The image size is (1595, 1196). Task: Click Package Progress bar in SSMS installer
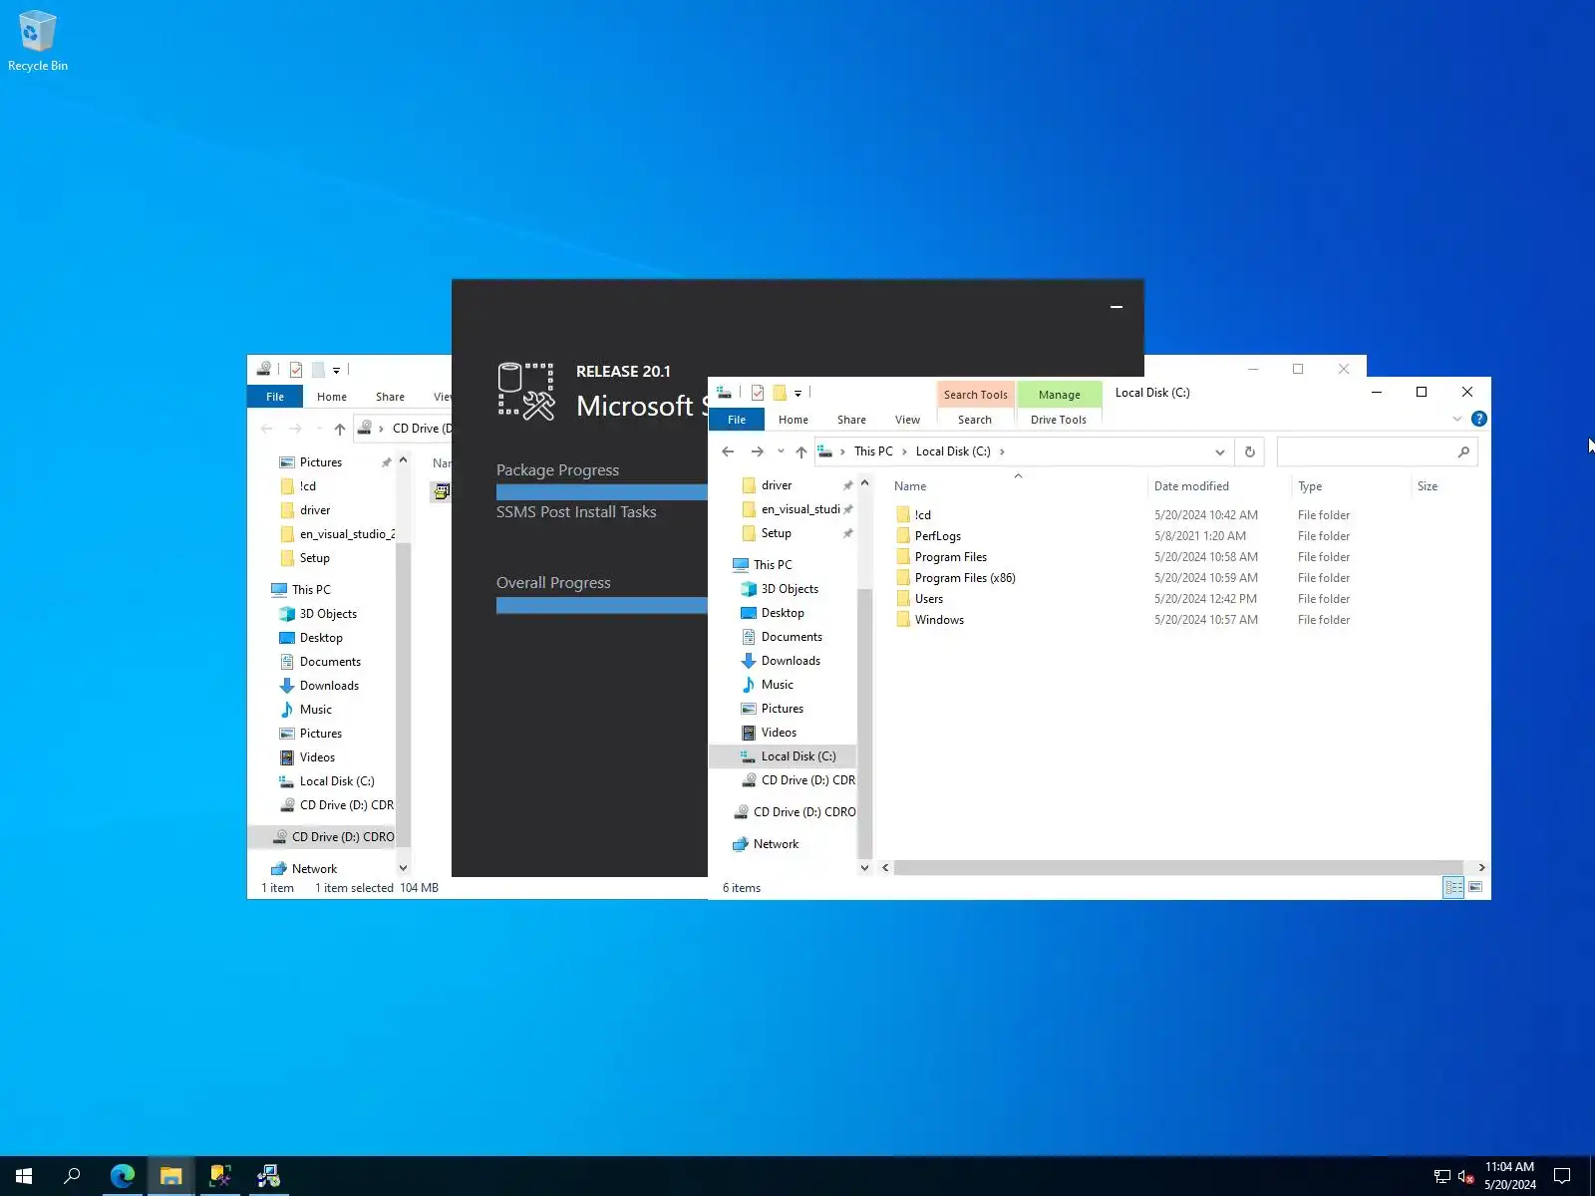[602, 492]
